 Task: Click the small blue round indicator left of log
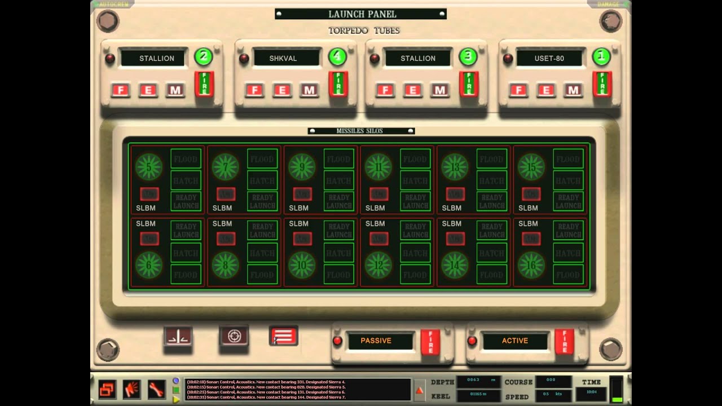click(176, 381)
